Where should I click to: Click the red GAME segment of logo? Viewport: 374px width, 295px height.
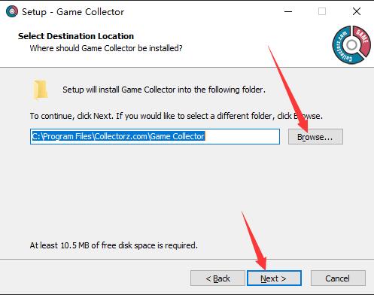(363, 39)
